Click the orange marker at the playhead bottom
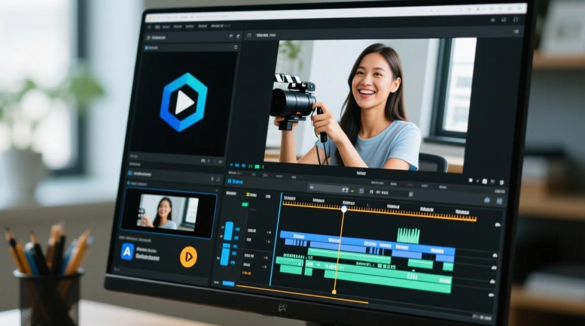Image resolution: width=585 pixels, height=326 pixels. point(334,292)
